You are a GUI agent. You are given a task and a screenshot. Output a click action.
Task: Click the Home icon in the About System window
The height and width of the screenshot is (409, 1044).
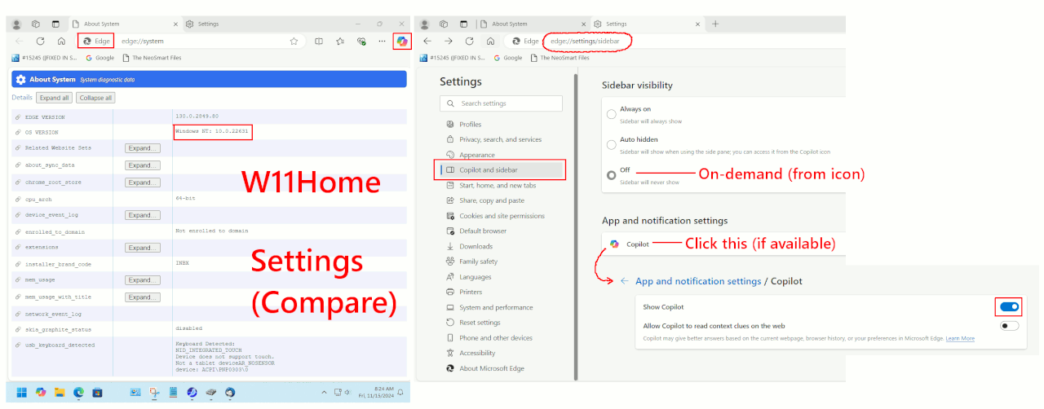point(61,41)
